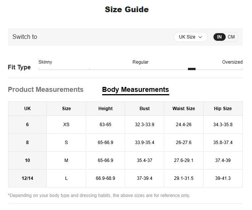Click the Height column header
This screenshot has width=252, height=210.
click(x=105, y=109)
